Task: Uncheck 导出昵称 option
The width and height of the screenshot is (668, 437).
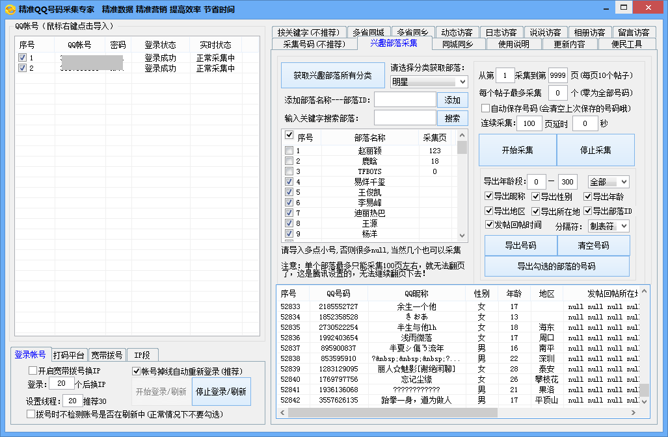Action: tap(489, 197)
